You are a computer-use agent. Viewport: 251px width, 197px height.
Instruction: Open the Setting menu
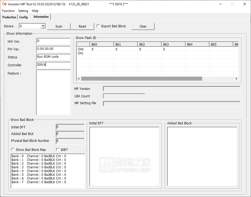tap(23, 11)
